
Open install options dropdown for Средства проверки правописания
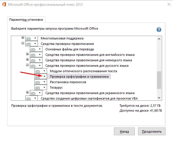35,43
